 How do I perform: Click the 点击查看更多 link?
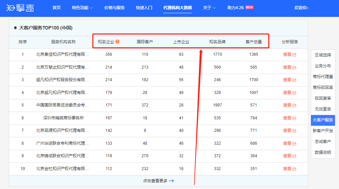coord(155,181)
